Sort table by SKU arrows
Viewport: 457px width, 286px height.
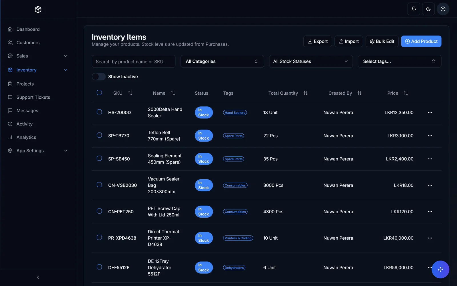point(130,93)
